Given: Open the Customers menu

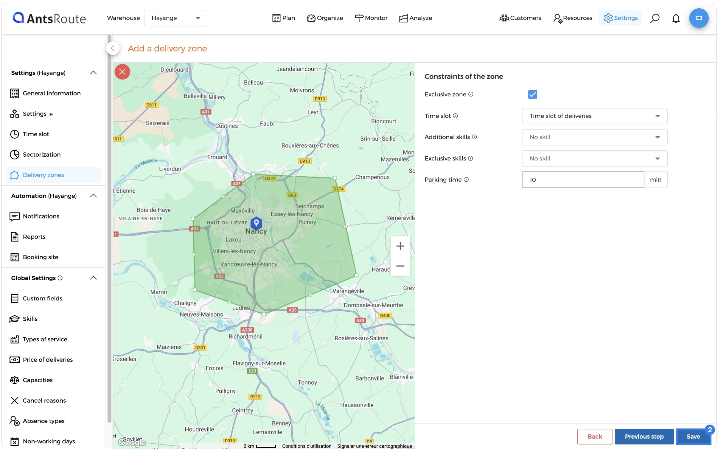Looking at the screenshot, I should [x=520, y=18].
